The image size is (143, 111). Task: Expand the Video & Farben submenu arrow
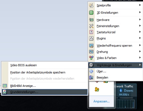pos(140,58)
